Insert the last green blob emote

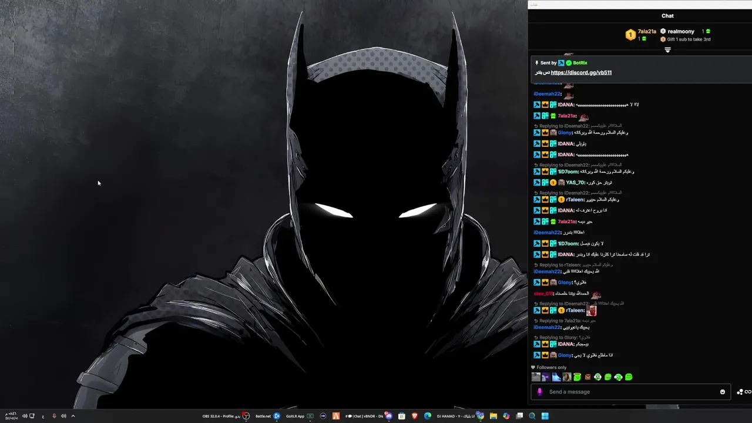[629, 377]
